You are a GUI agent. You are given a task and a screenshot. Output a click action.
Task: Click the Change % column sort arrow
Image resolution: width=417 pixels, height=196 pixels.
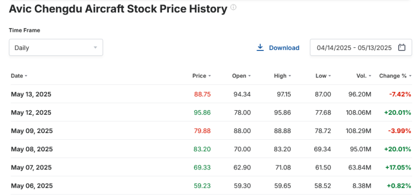[410, 76]
